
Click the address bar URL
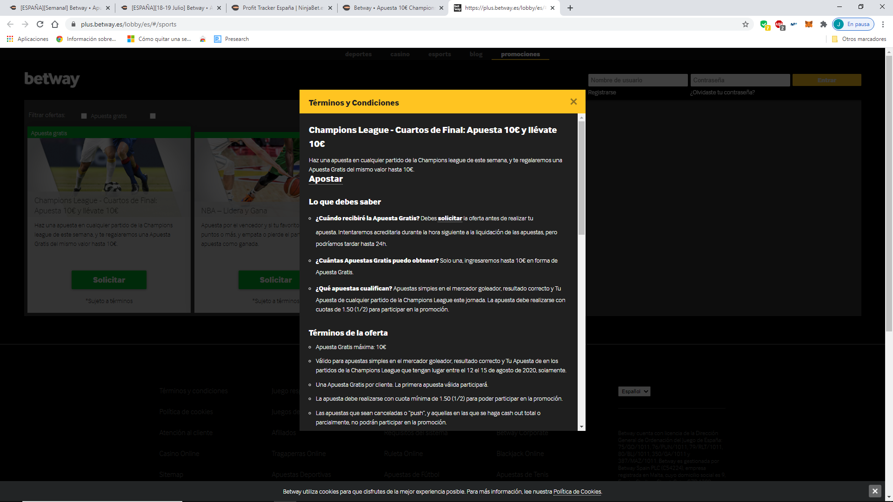click(x=128, y=24)
